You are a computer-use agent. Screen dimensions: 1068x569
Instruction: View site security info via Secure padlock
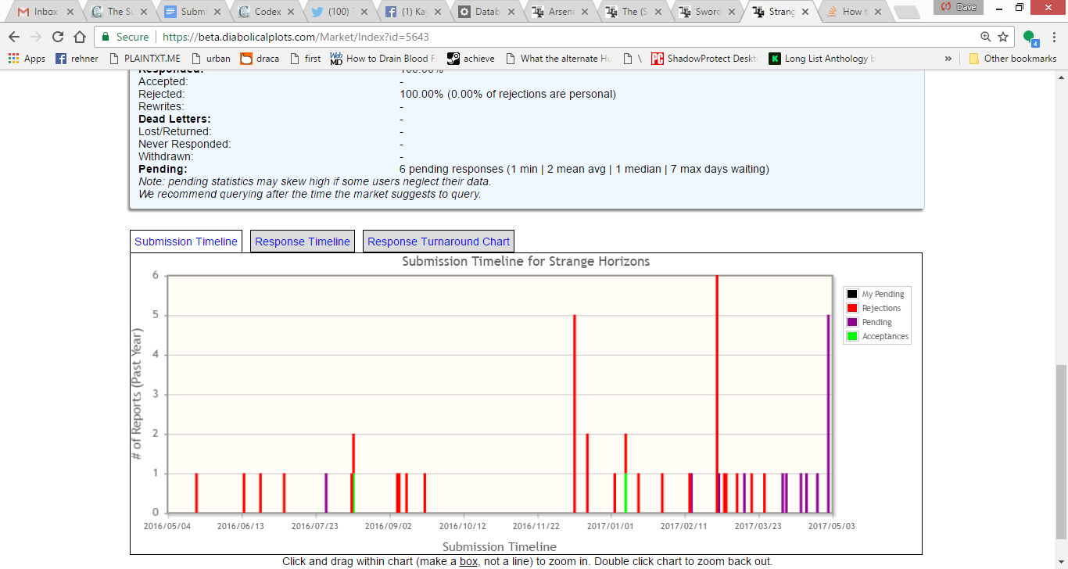click(125, 37)
